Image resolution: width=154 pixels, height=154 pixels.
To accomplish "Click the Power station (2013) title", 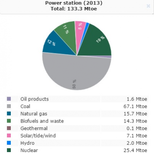I will 74,3.
